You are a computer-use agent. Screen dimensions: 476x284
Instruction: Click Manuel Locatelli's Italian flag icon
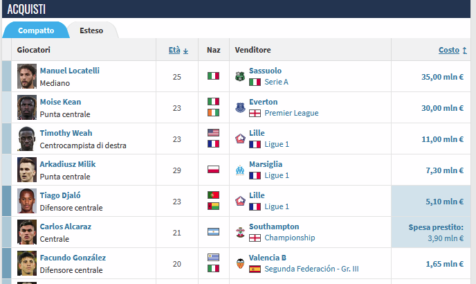tap(213, 76)
